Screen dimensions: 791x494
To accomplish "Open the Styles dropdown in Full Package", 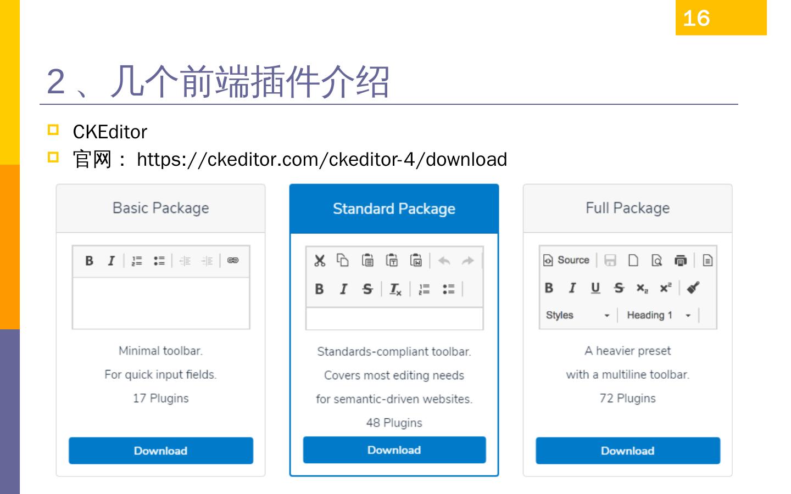I will pyautogui.click(x=578, y=315).
